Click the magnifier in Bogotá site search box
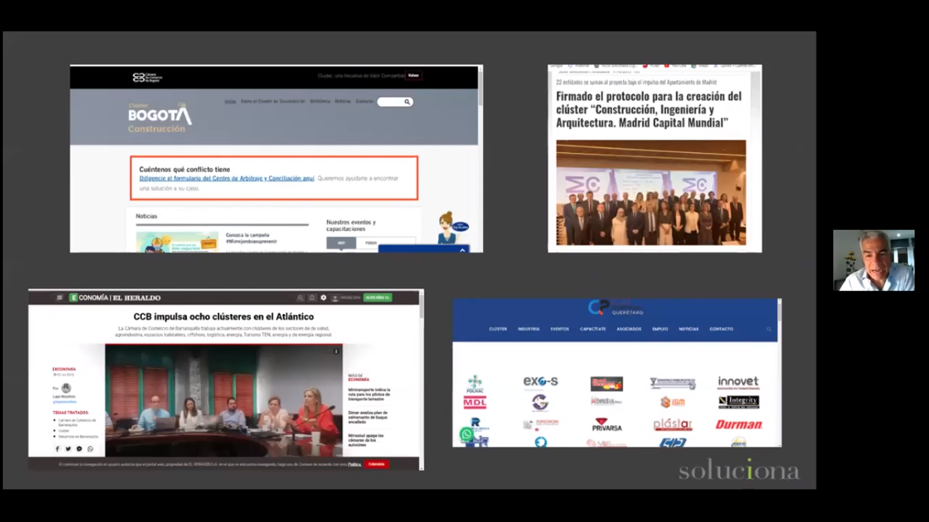The width and height of the screenshot is (929, 522). (407, 102)
